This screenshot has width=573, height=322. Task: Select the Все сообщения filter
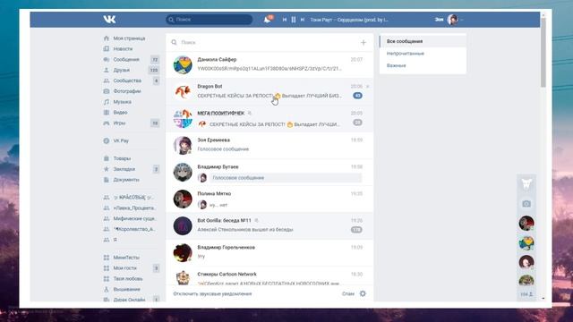pyautogui.click(x=423, y=41)
